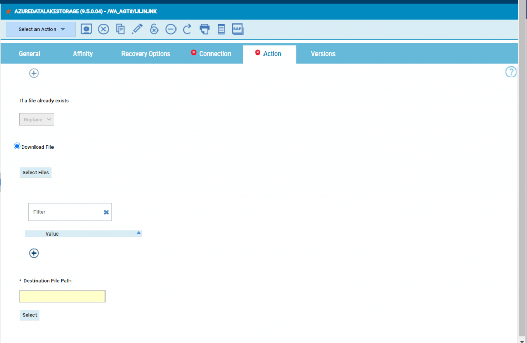Switch to the Recovery Options tab

click(146, 53)
